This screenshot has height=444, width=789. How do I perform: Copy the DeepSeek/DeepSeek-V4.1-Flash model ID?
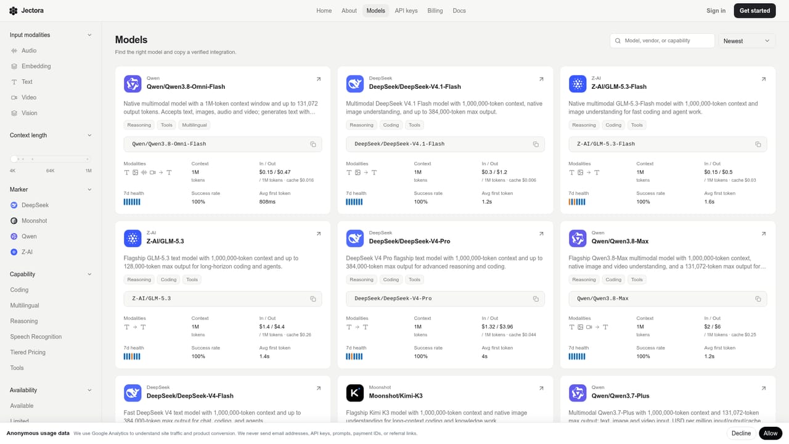pyautogui.click(x=536, y=144)
